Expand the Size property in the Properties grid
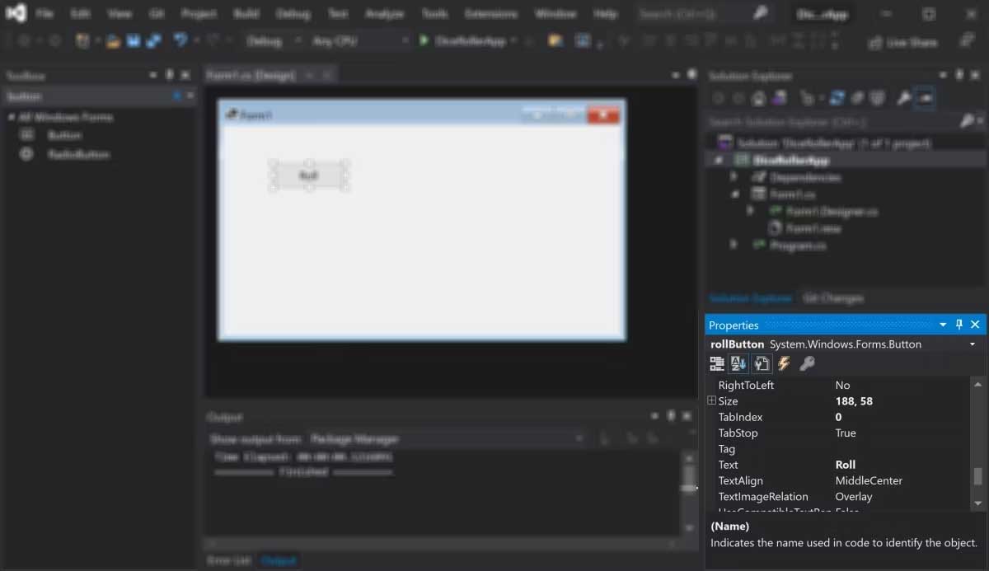This screenshot has width=989, height=571. 711,400
